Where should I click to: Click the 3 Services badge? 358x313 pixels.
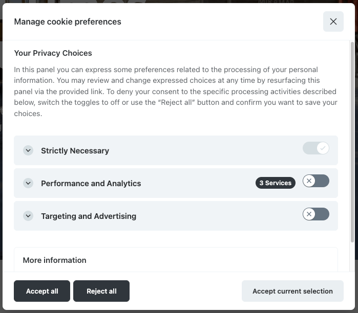tap(275, 183)
